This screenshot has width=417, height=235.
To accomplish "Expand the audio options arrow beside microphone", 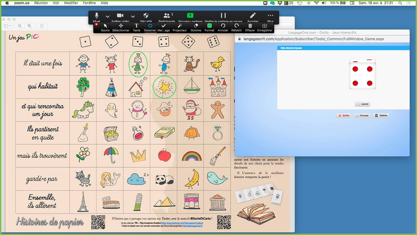I will [x=108, y=17].
